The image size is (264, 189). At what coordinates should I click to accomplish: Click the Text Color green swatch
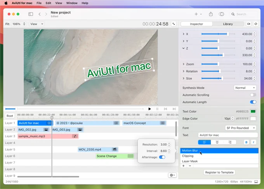coord(253,111)
